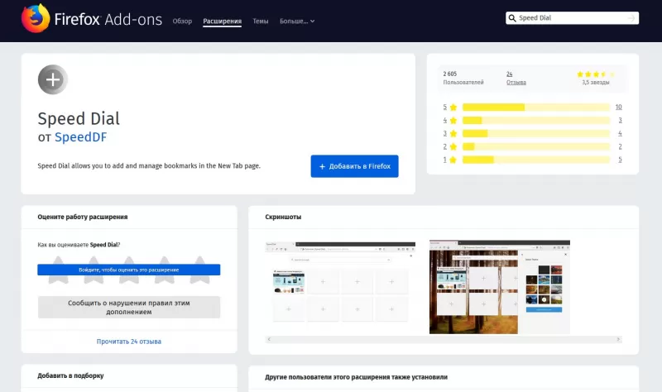The width and height of the screenshot is (662, 392).
Task: Open the SpeedDF author link
Action: [x=80, y=137]
